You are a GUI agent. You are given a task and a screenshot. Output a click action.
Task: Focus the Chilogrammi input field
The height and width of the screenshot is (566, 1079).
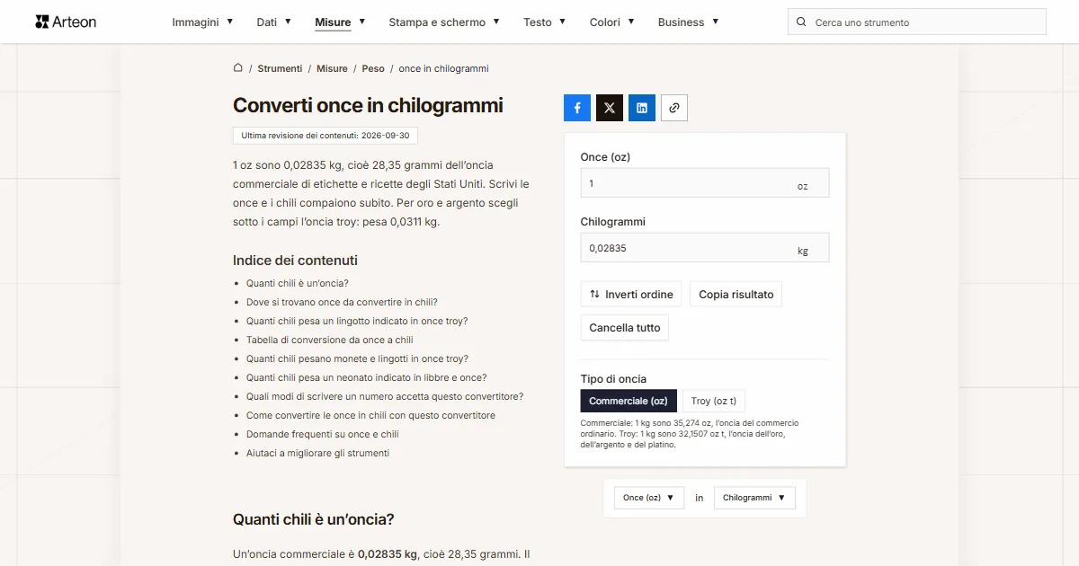[x=705, y=248]
